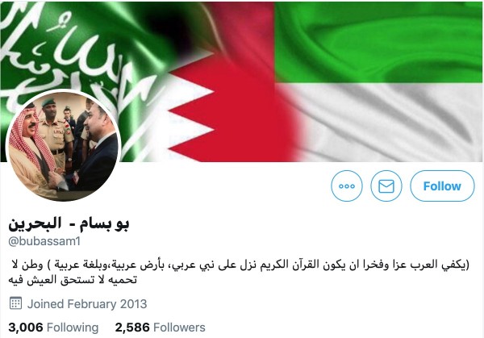Click the calendar icon beside joined date

tap(15, 303)
